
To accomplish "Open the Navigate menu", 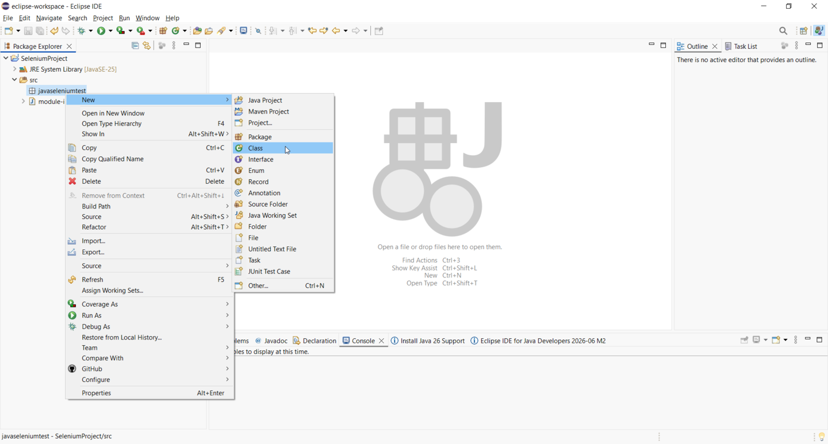I will click(49, 18).
